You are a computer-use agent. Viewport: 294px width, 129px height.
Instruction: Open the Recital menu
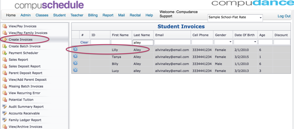click(135, 15)
